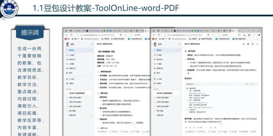Open new tab plus button in right window
The width and height of the screenshot is (273, 136).
tap(240, 31)
